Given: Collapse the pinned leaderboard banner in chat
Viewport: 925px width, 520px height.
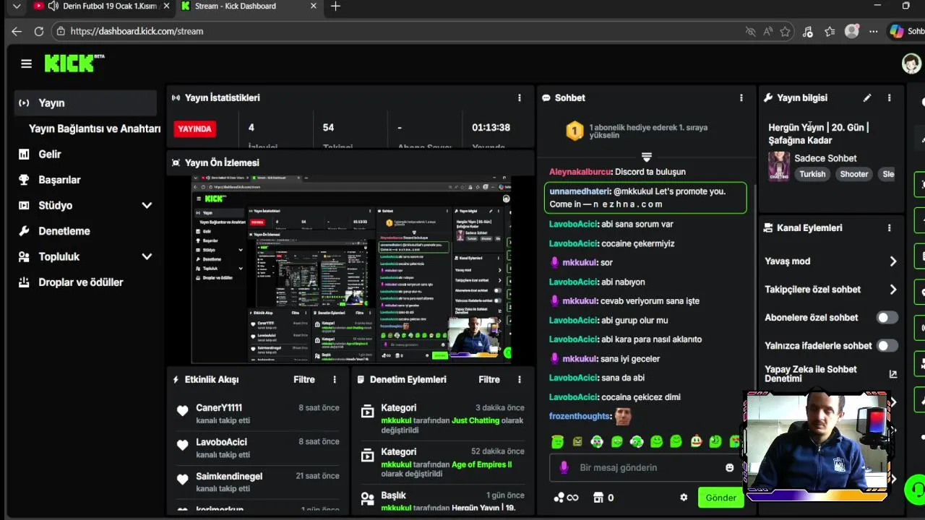Looking at the screenshot, I should pyautogui.click(x=647, y=157).
